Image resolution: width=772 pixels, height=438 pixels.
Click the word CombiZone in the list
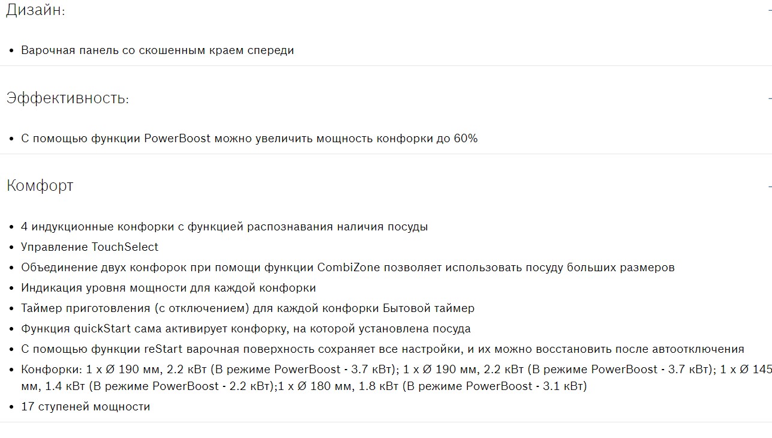click(349, 268)
